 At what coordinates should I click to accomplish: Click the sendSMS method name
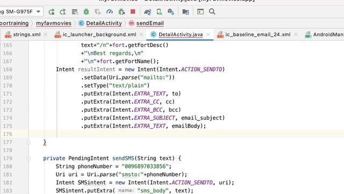click(x=123, y=158)
